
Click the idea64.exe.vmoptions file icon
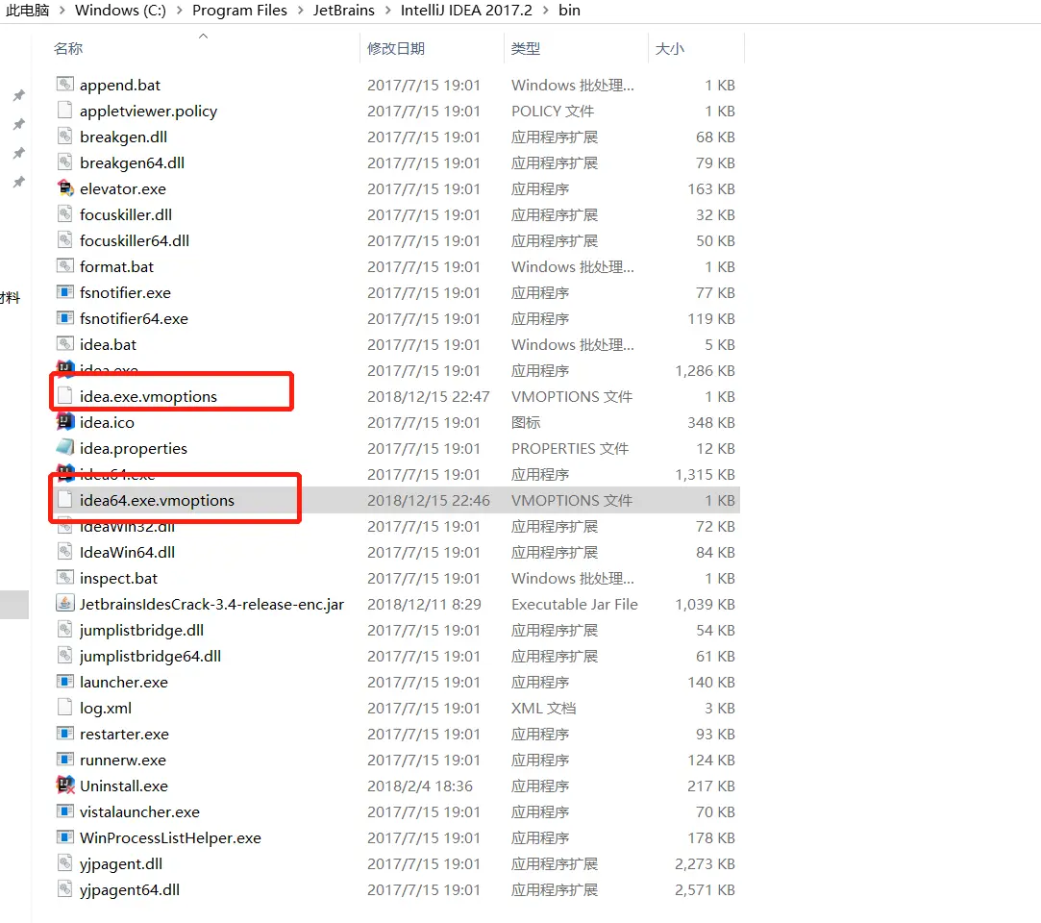(x=65, y=500)
